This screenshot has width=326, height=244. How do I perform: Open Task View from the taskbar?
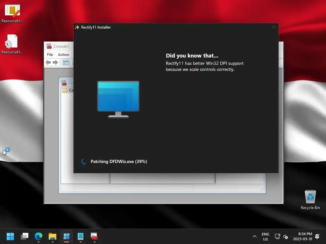[25, 236]
